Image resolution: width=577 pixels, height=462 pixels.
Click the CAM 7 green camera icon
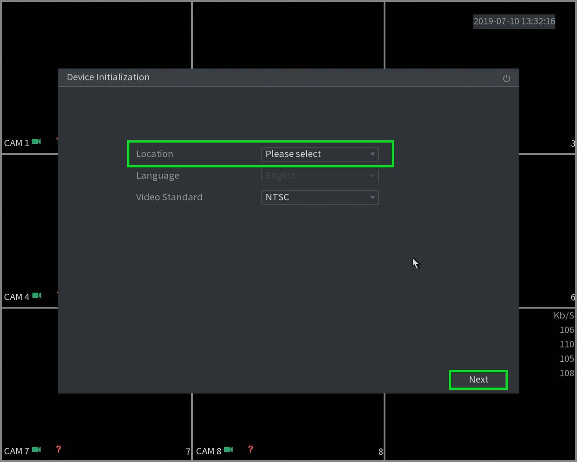(x=37, y=450)
